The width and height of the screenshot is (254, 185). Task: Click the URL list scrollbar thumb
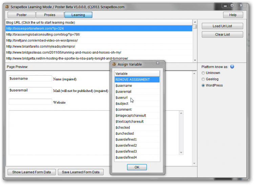tap(195, 26)
